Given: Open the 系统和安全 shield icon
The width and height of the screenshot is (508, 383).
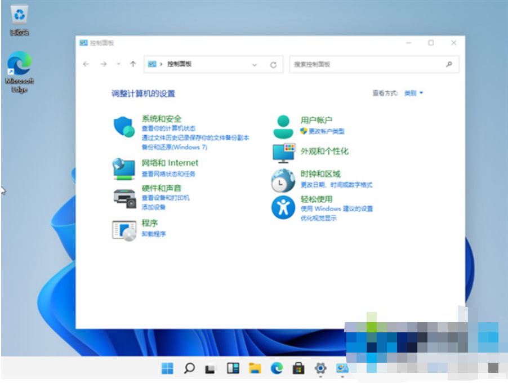Looking at the screenshot, I should point(124,127).
